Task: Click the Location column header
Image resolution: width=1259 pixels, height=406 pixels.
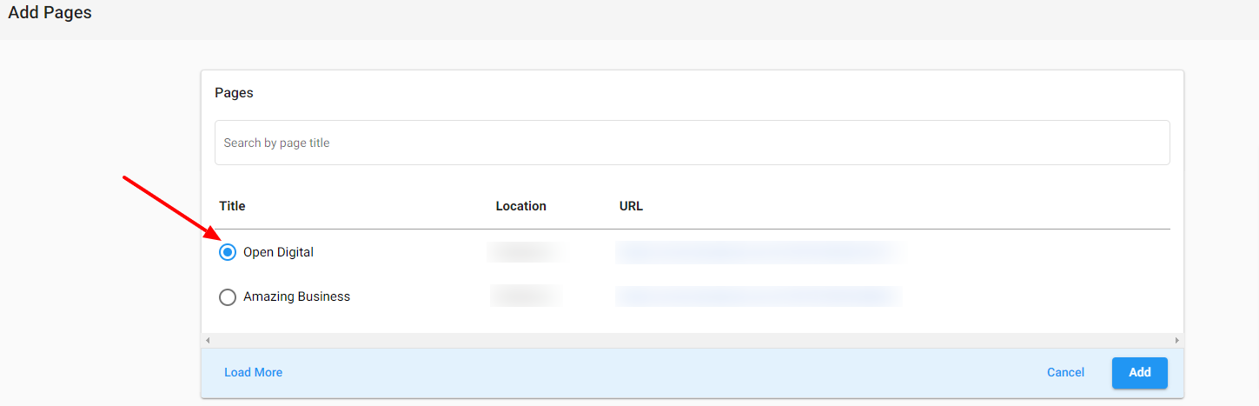Action: tap(520, 206)
